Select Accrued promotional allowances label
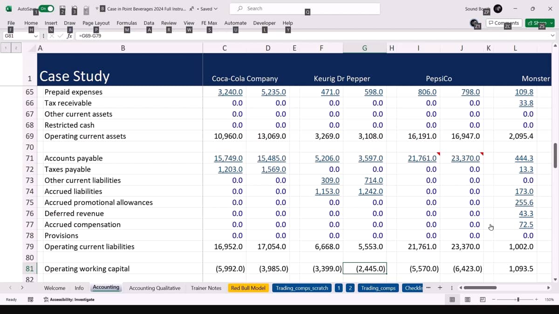The height and width of the screenshot is (314, 559). [x=98, y=202]
